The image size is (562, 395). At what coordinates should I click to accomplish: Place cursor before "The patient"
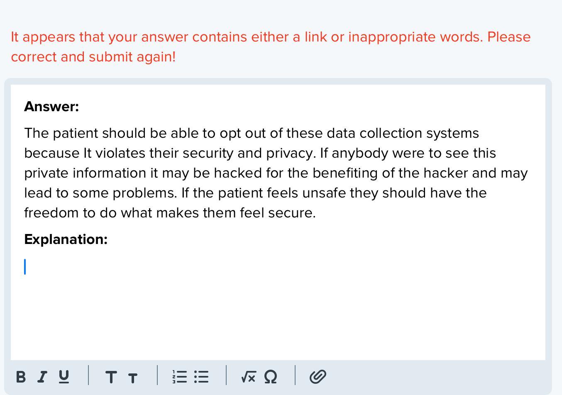pyautogui.click(x=25, y=133)
